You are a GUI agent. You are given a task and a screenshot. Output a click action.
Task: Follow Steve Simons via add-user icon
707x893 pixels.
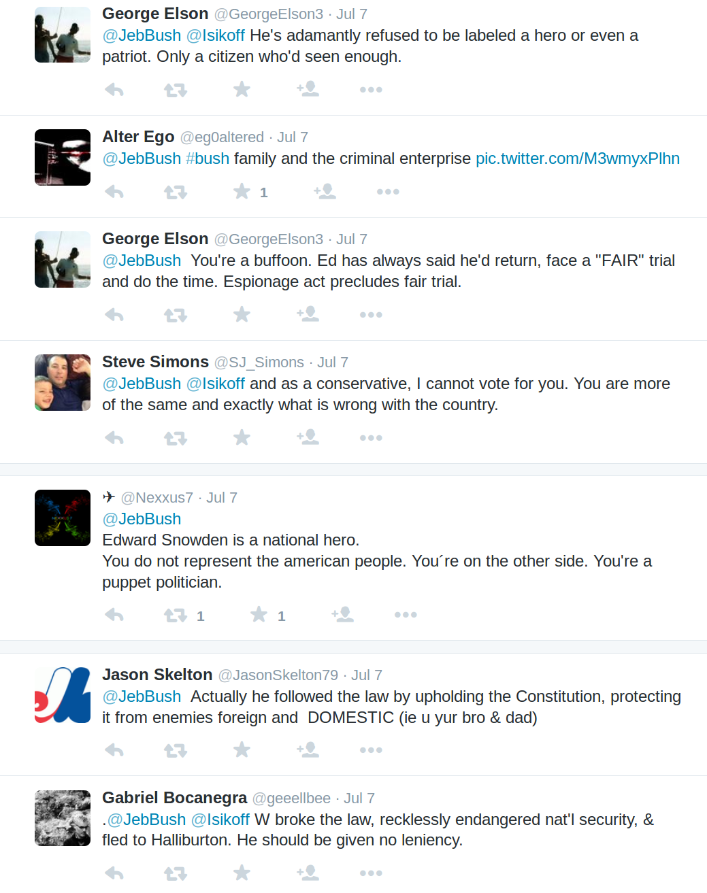click(308, 437)
